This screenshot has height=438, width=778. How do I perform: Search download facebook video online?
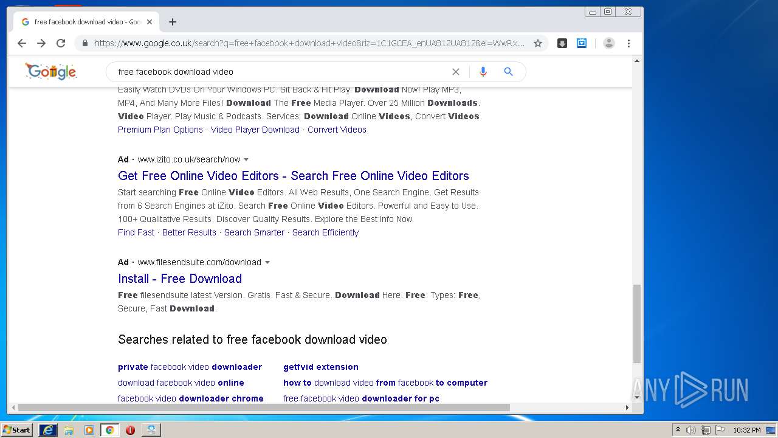tap(181, 383)
